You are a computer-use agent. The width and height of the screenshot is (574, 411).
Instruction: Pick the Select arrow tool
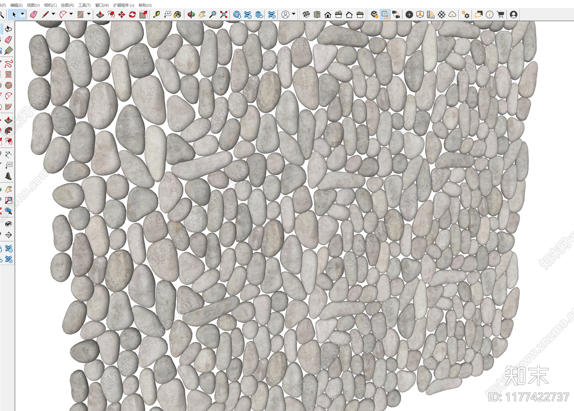click(14, 15)
